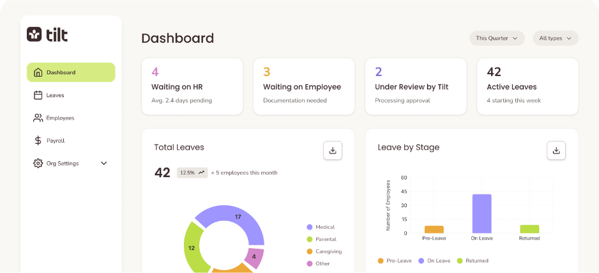
Task: Click the Dashboard home icon in sidebar
Action: pyautogui.click(x=38, y=72)
